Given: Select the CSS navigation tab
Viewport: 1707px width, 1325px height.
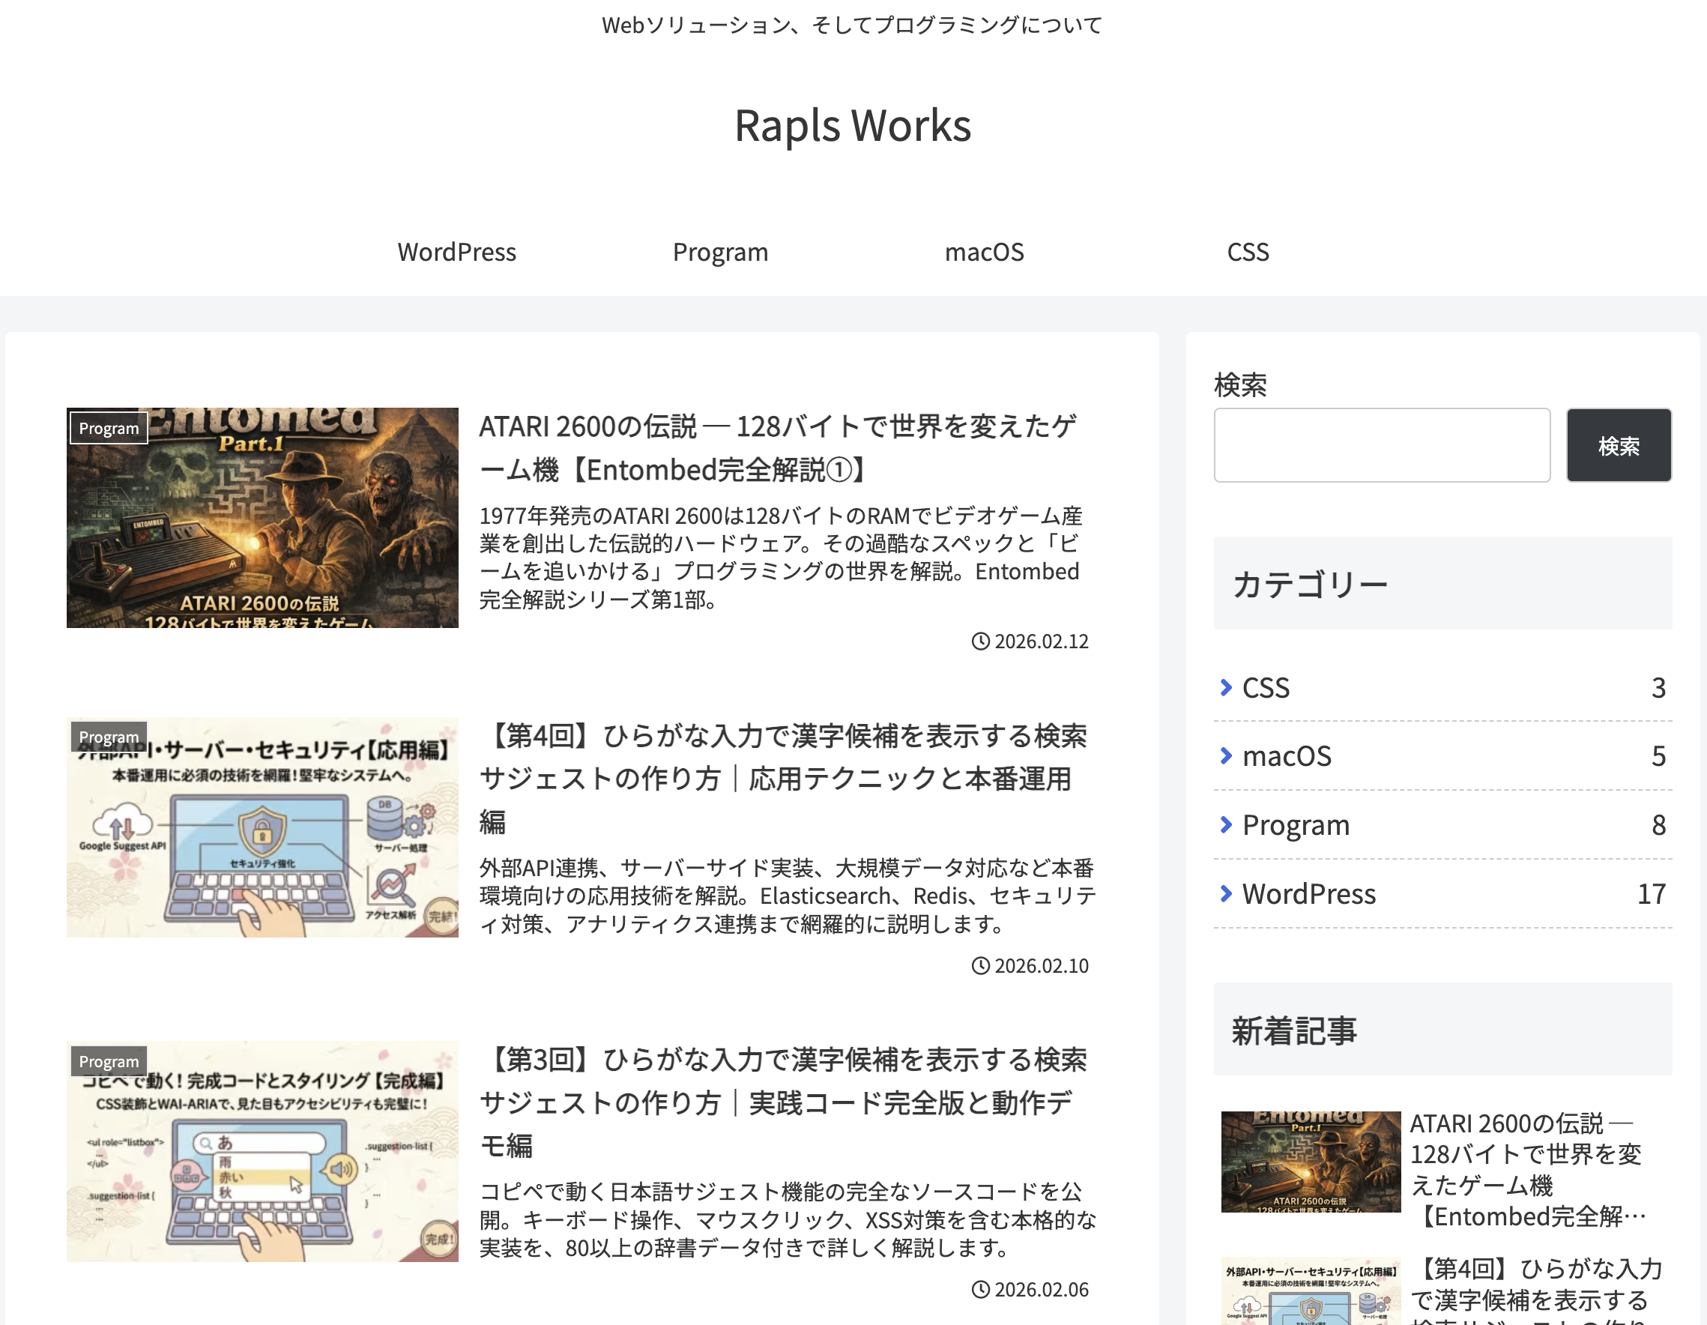Looking at the screenshot, I should (1248, 252).
